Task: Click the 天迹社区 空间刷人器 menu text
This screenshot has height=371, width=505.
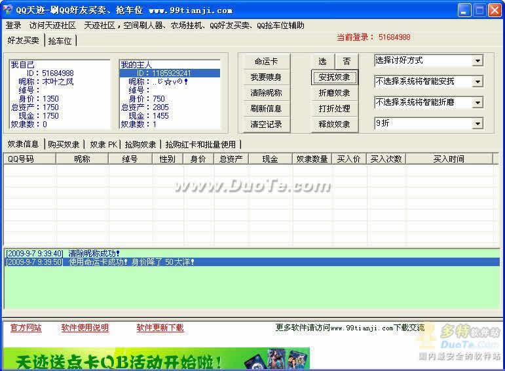Action: click(195, 26)
